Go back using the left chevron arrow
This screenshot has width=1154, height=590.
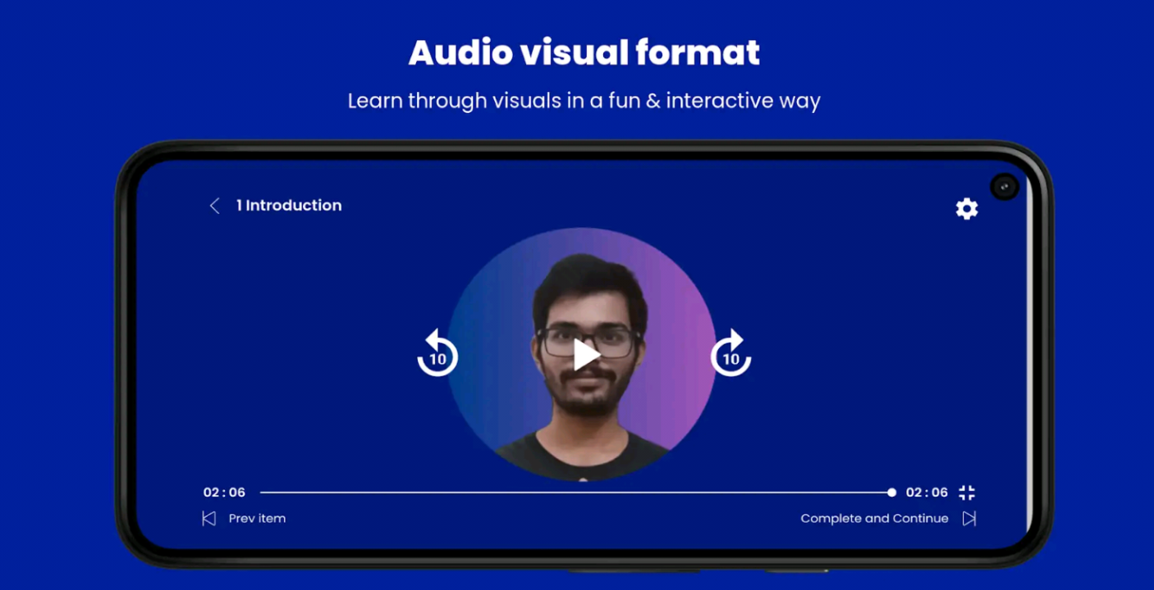click(x=214, y=206)
